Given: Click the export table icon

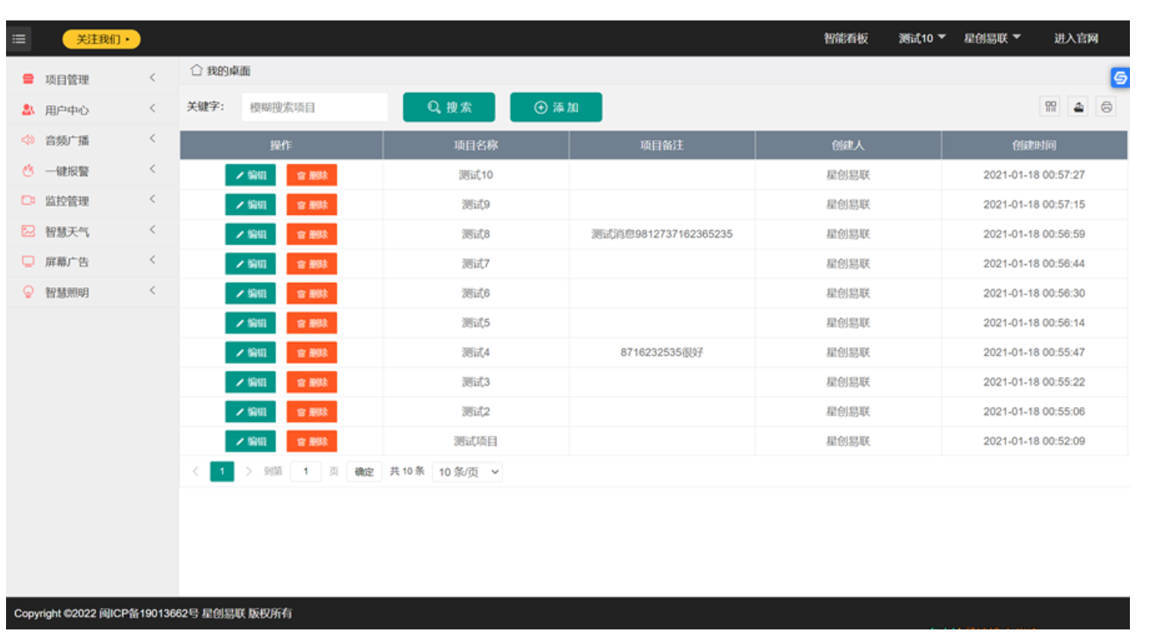Looking at the screenshot, I should [x=1078, y=107].
